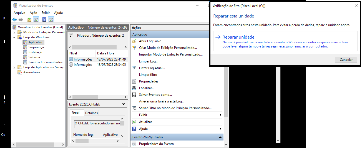Click the Salvar Filtro no Modo icon
Screen dimensions: 362x148
pos(134,108)
